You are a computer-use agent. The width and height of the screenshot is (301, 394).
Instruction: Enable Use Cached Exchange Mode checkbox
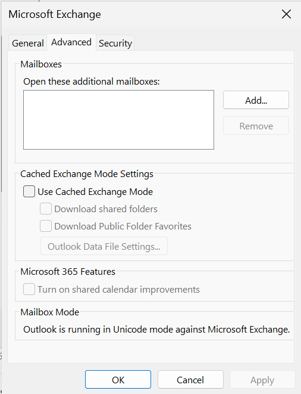pos(29,191)
